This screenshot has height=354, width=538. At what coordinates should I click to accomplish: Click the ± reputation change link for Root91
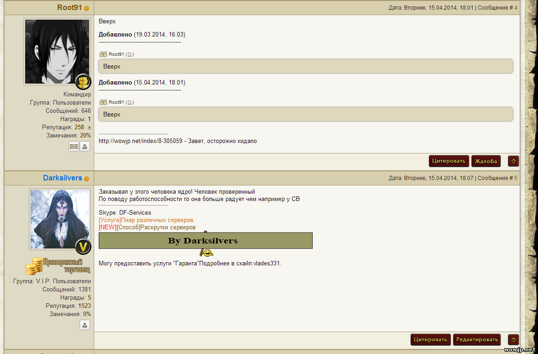(89, 127)
